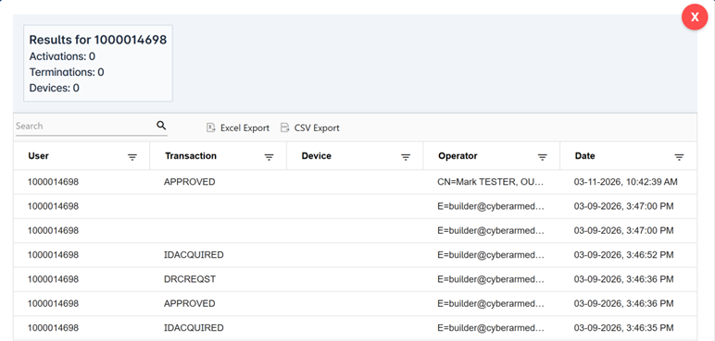Sort by the Operator column header
Image resolution: width=715 pixels, height=341 pixels.
click(458, 155)
